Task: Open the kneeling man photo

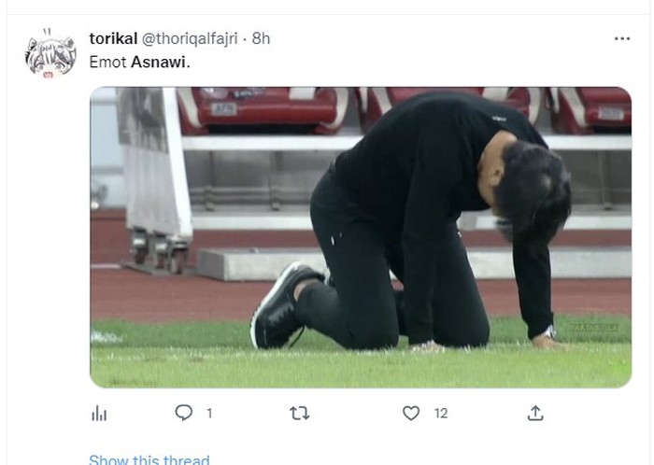Action: pos(361,237)
